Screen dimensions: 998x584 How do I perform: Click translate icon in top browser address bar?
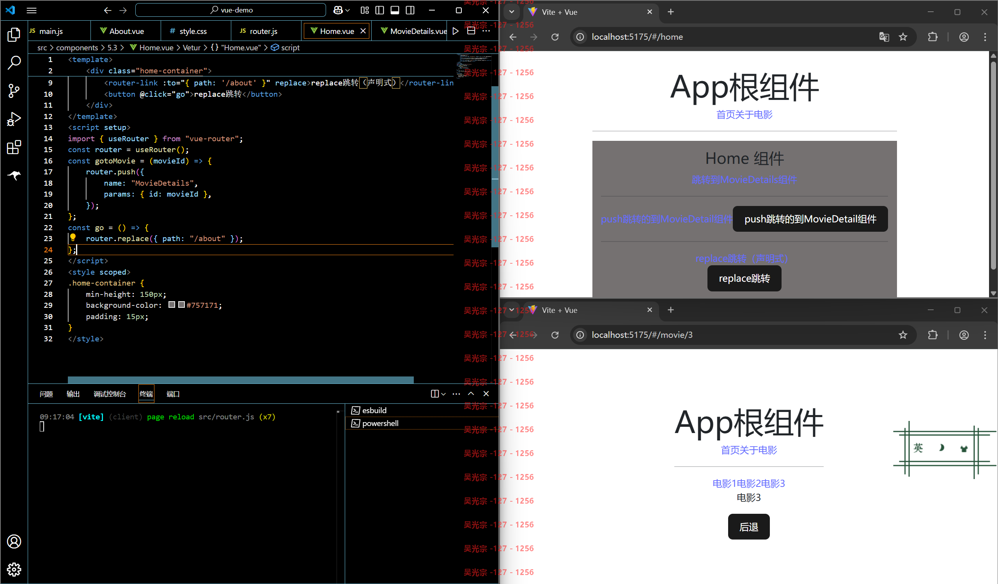coord(884,37)
